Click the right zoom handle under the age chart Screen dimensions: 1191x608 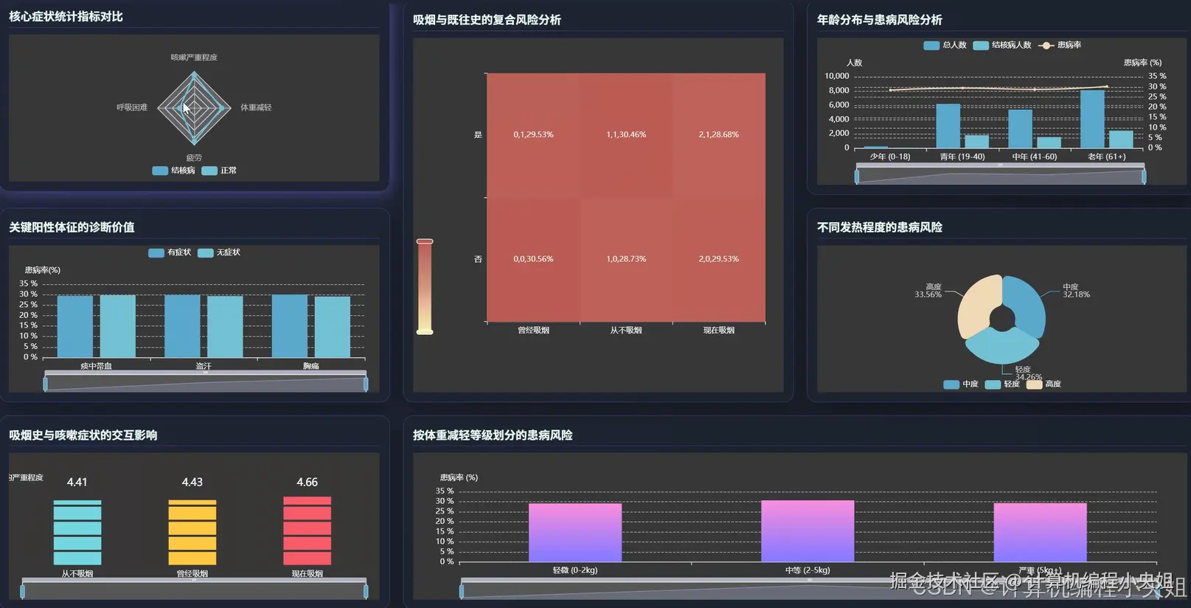(x=1144, y=176)
